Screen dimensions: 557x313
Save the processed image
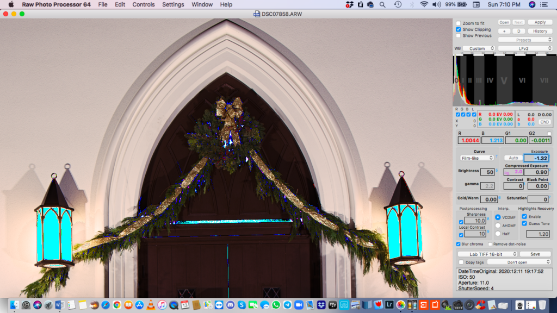click(x=535, y=254)
